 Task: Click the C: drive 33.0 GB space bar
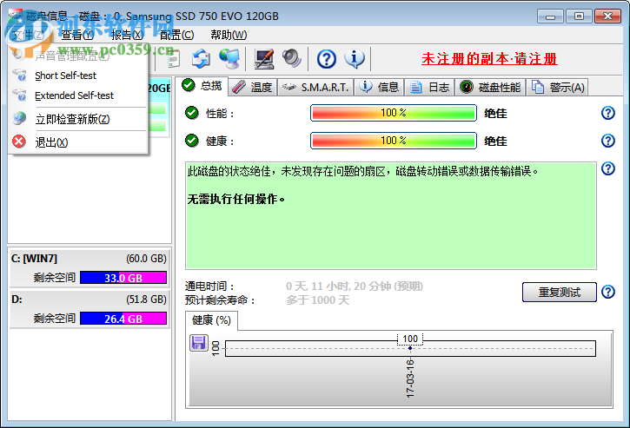[x=123, y=278]
